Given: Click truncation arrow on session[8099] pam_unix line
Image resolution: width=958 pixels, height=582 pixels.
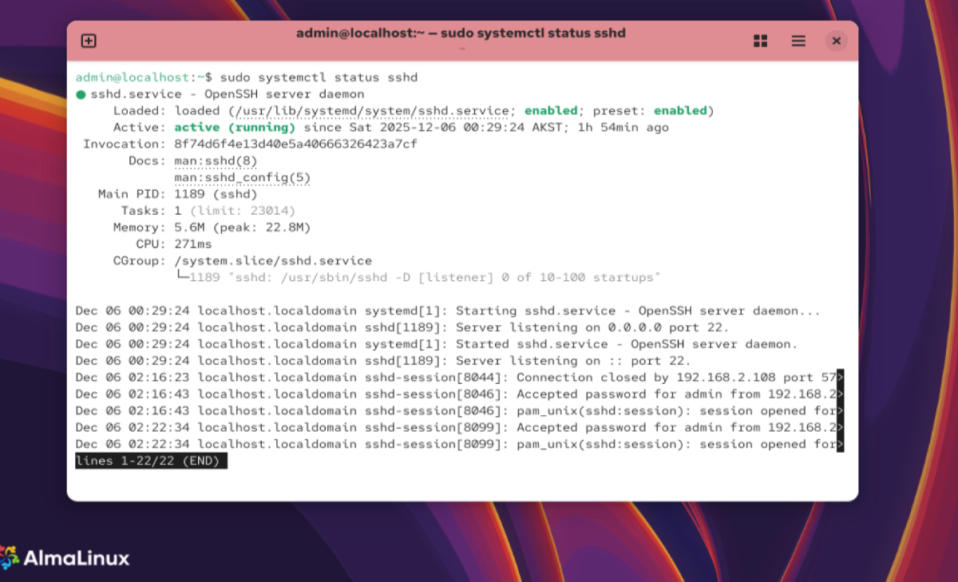Looking at the screenshot, I should tap(840, 445).
